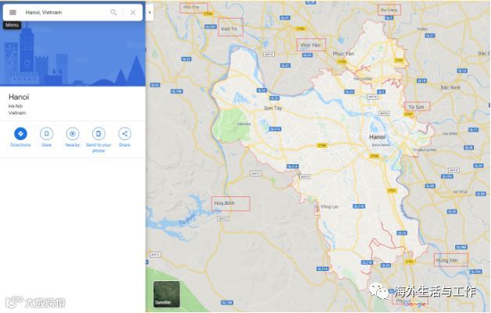The height and width of the screenshot is (313, 491).
Task: Click the search magnifier icon
Action: (113, 12)
